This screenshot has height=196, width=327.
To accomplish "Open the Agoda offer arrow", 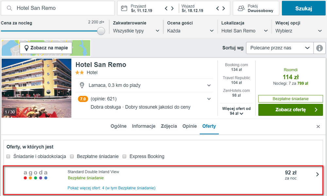I will tap(318, 174).
